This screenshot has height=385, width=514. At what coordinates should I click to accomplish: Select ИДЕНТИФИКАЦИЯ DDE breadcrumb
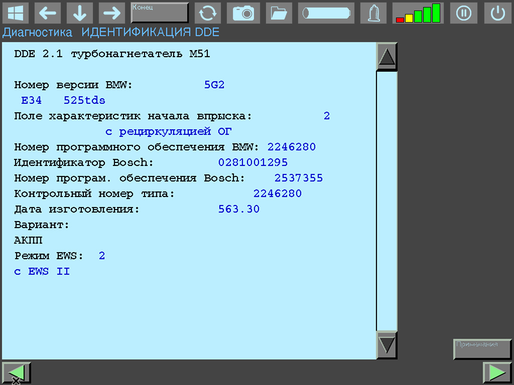[x=151, y=33]
